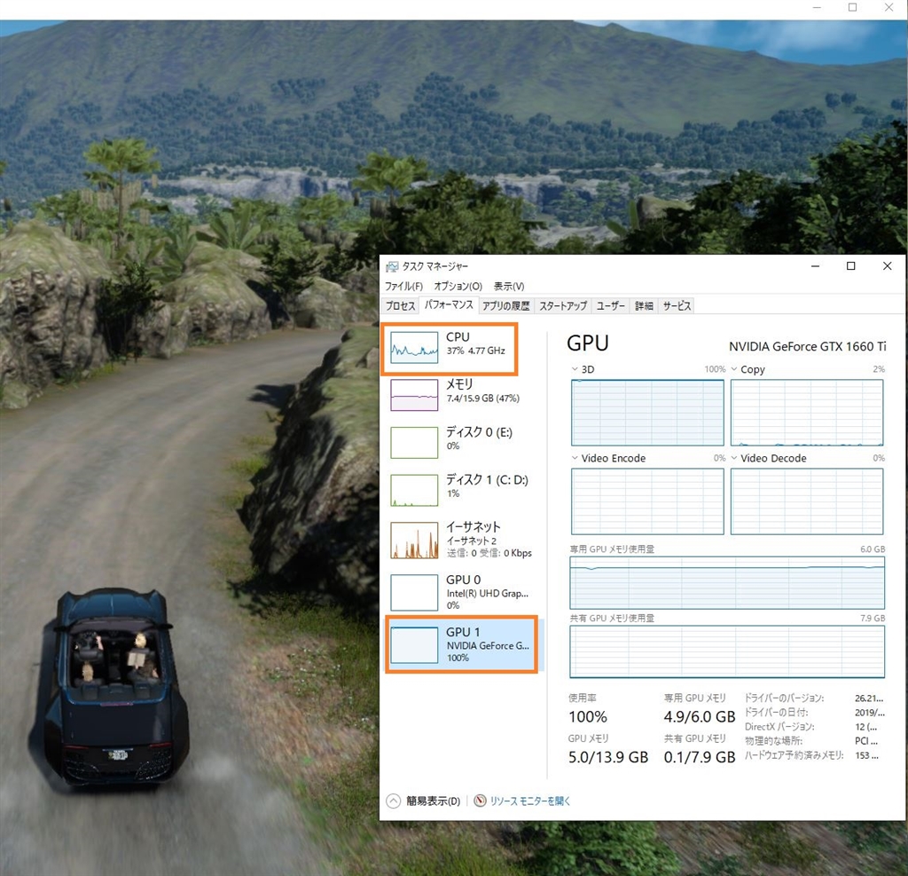This screenshot has height=876, width=908.
Task: Click the 簡易表示(D) label
Action: click(433, 801)
